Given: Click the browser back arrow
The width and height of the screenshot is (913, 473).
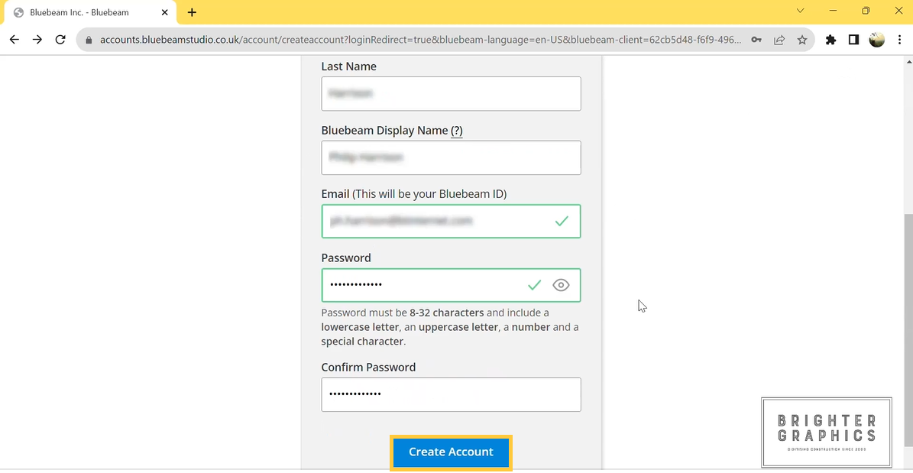Looking at the screenshot, I should [14, 40].
